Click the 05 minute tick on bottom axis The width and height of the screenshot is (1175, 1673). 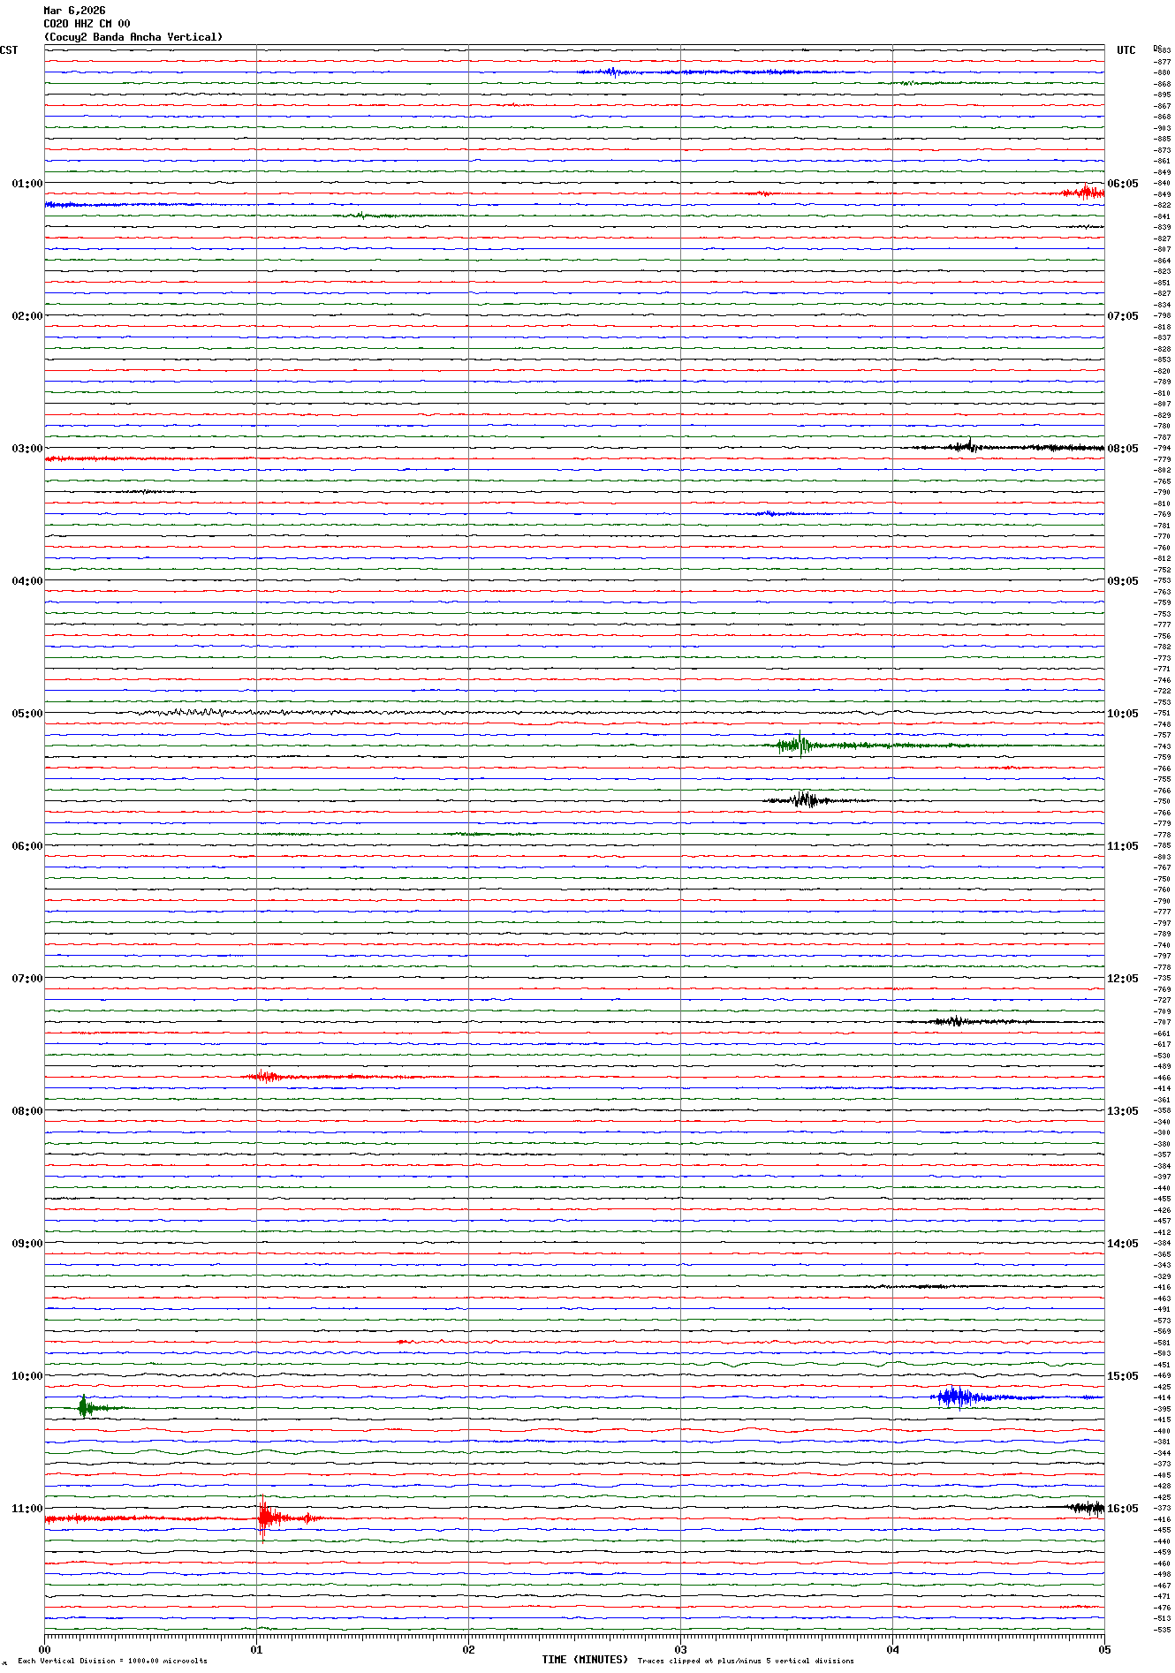1103,1649
